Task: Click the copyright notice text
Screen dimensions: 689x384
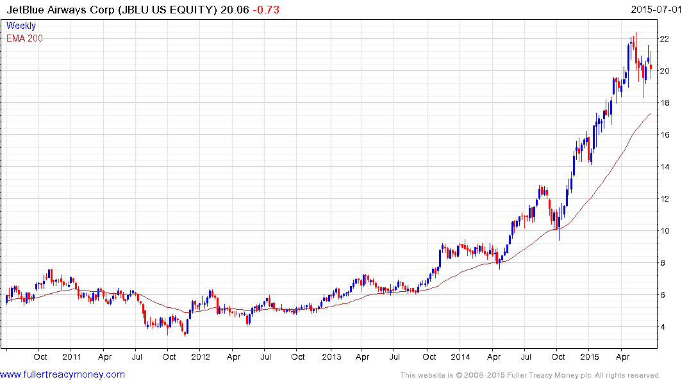Action: 531,375
